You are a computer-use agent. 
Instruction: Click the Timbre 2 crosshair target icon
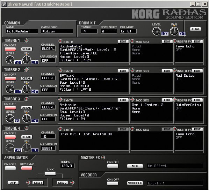click(x=27, y=69)
